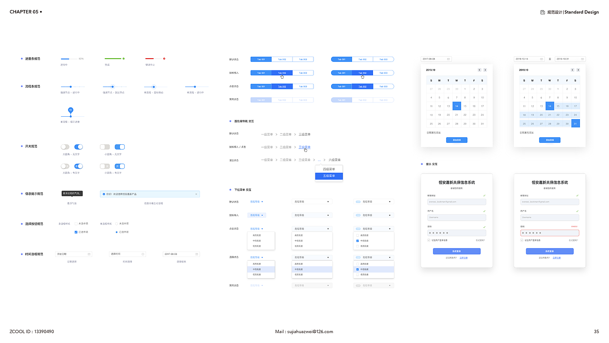
Task: Click the clock icon in 选择时间 field
Action: pos(142,254)
